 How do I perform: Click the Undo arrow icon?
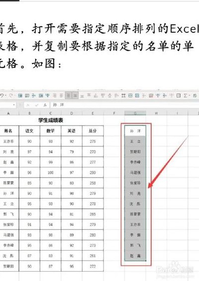[2, 95]
